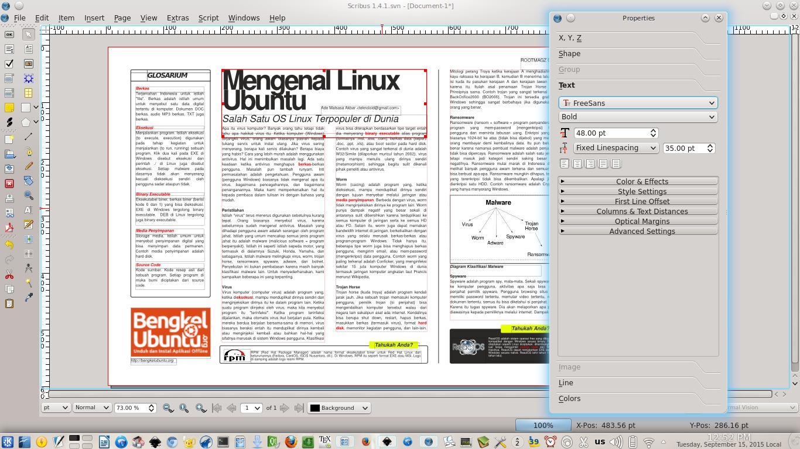Screen dimensions: 800x449
Task: Expand the Advanced Settings section
Action: pyautogui.click(x=638, y=231)
